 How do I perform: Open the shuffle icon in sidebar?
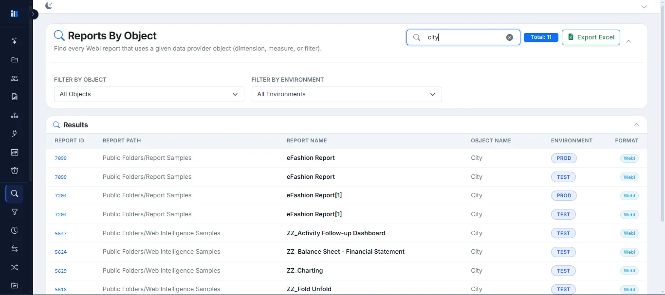[15, 267]
